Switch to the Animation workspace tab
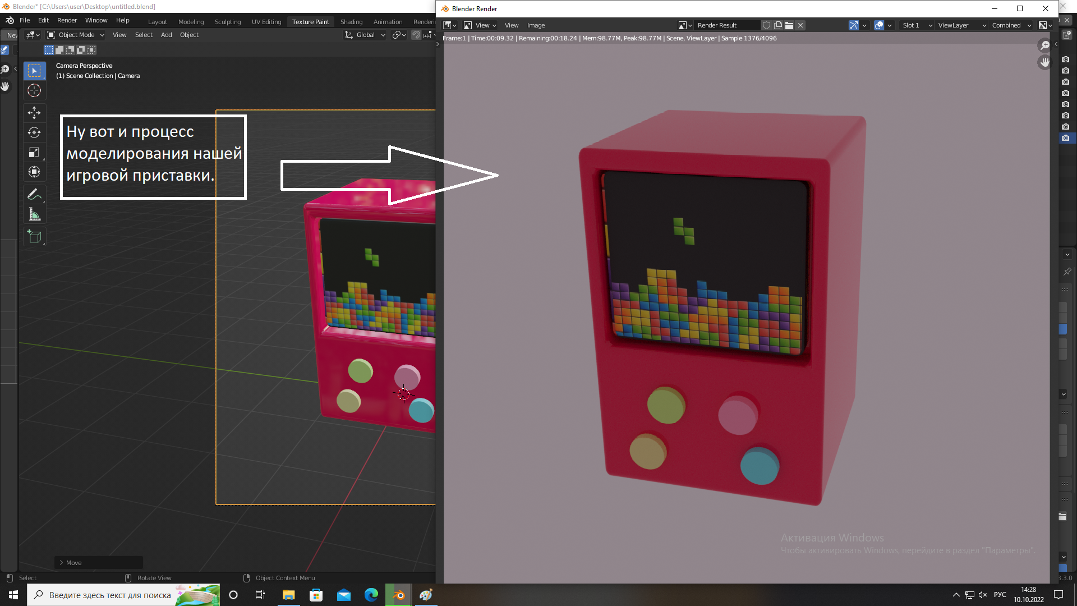The height and width of the screenshot is (606, 1077). (388, 22)
